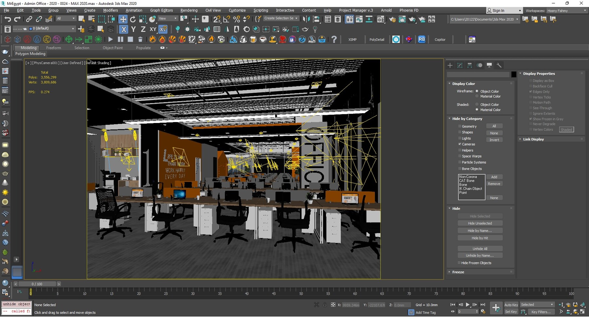
Task: Switch to the Freeform ribbon tab
Action: 54,48
